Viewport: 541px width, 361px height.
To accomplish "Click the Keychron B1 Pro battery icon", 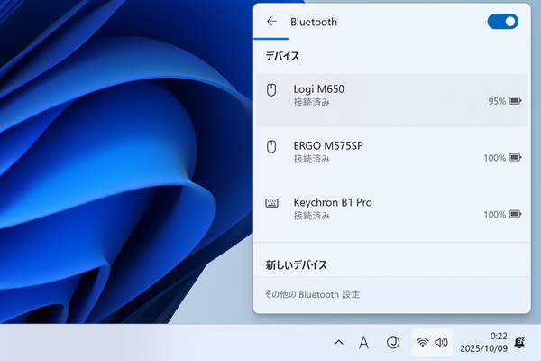I will [x=515, y=214].
